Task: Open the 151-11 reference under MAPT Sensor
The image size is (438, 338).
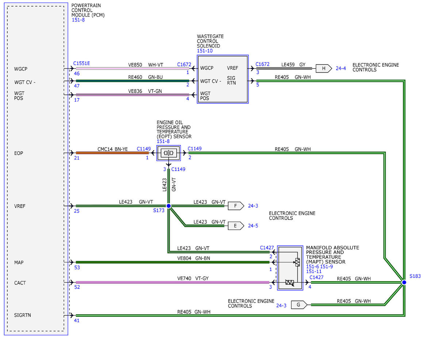Action: pyautogui.click(x=314, y=271)
